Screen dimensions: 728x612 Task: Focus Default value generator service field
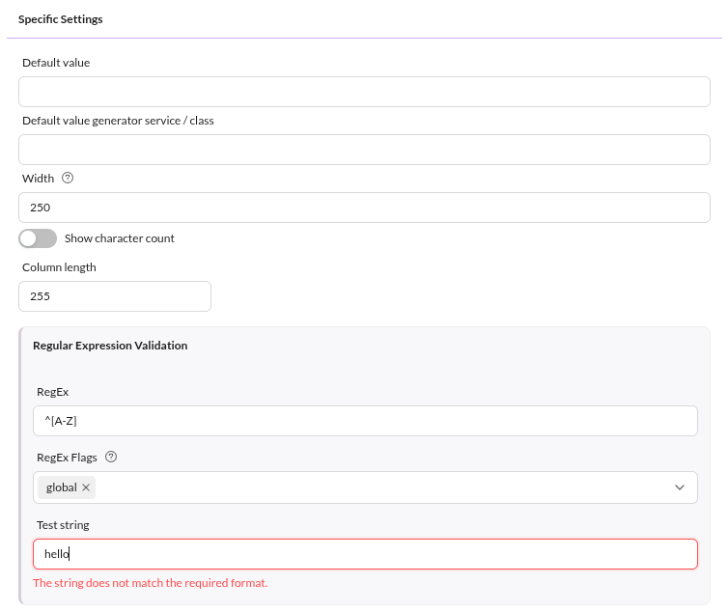point(364,150)
